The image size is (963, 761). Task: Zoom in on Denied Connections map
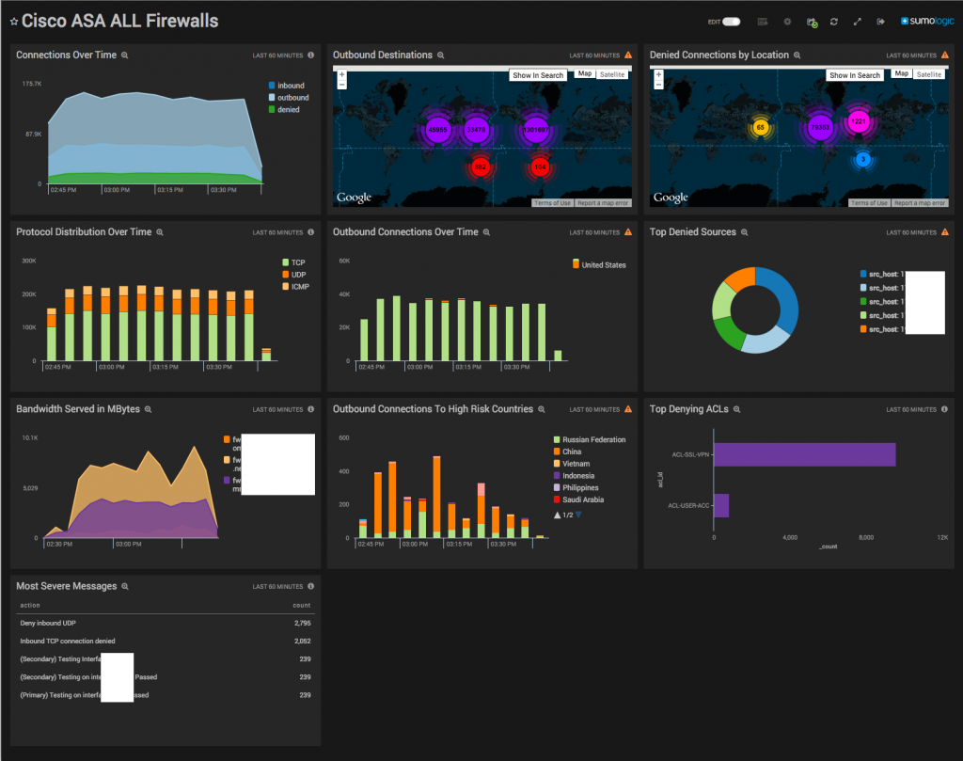pos(659,75)
